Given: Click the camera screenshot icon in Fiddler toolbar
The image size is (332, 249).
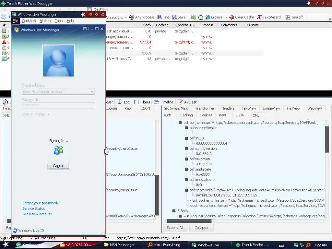Looking at the screenshot, I should 193,17.
